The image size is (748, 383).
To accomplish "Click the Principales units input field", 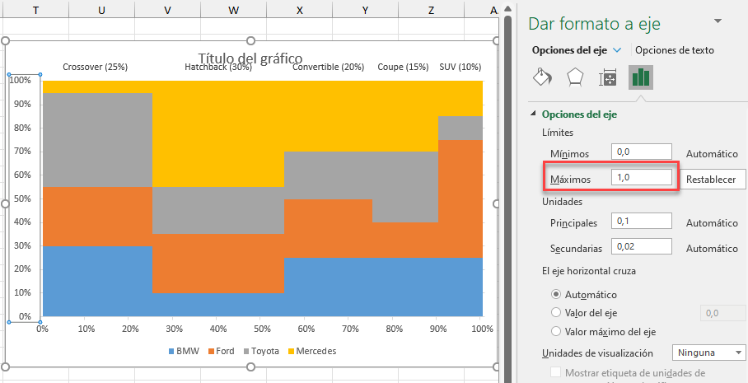I will point(642,221).
